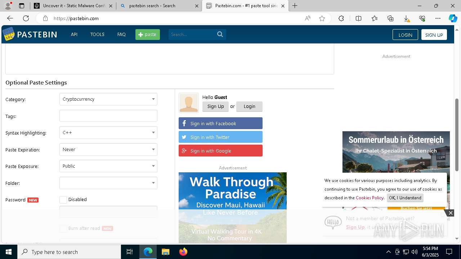Click the password input field
The image size is (461, 259).
108,212
